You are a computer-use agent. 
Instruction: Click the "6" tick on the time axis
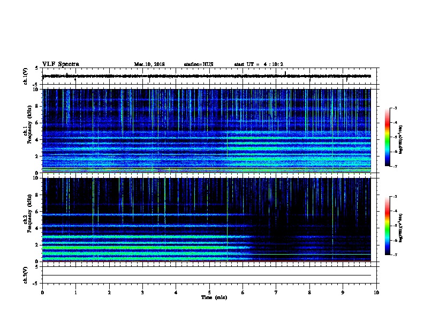pyautogui.click(x=243, y=293)
